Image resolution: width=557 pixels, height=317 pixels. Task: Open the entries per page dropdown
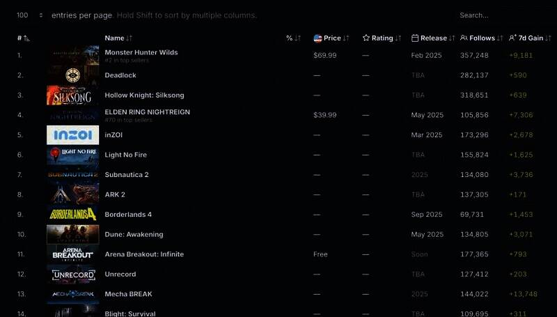(x=30, y=15)
